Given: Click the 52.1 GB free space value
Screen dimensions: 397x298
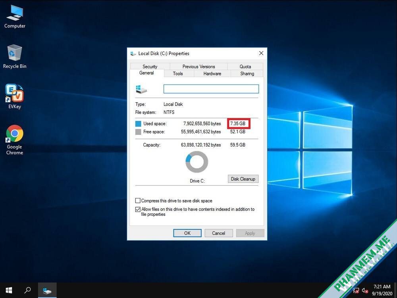Looking at the screenshot, I should pyautogui.click(x=238, y=132).
